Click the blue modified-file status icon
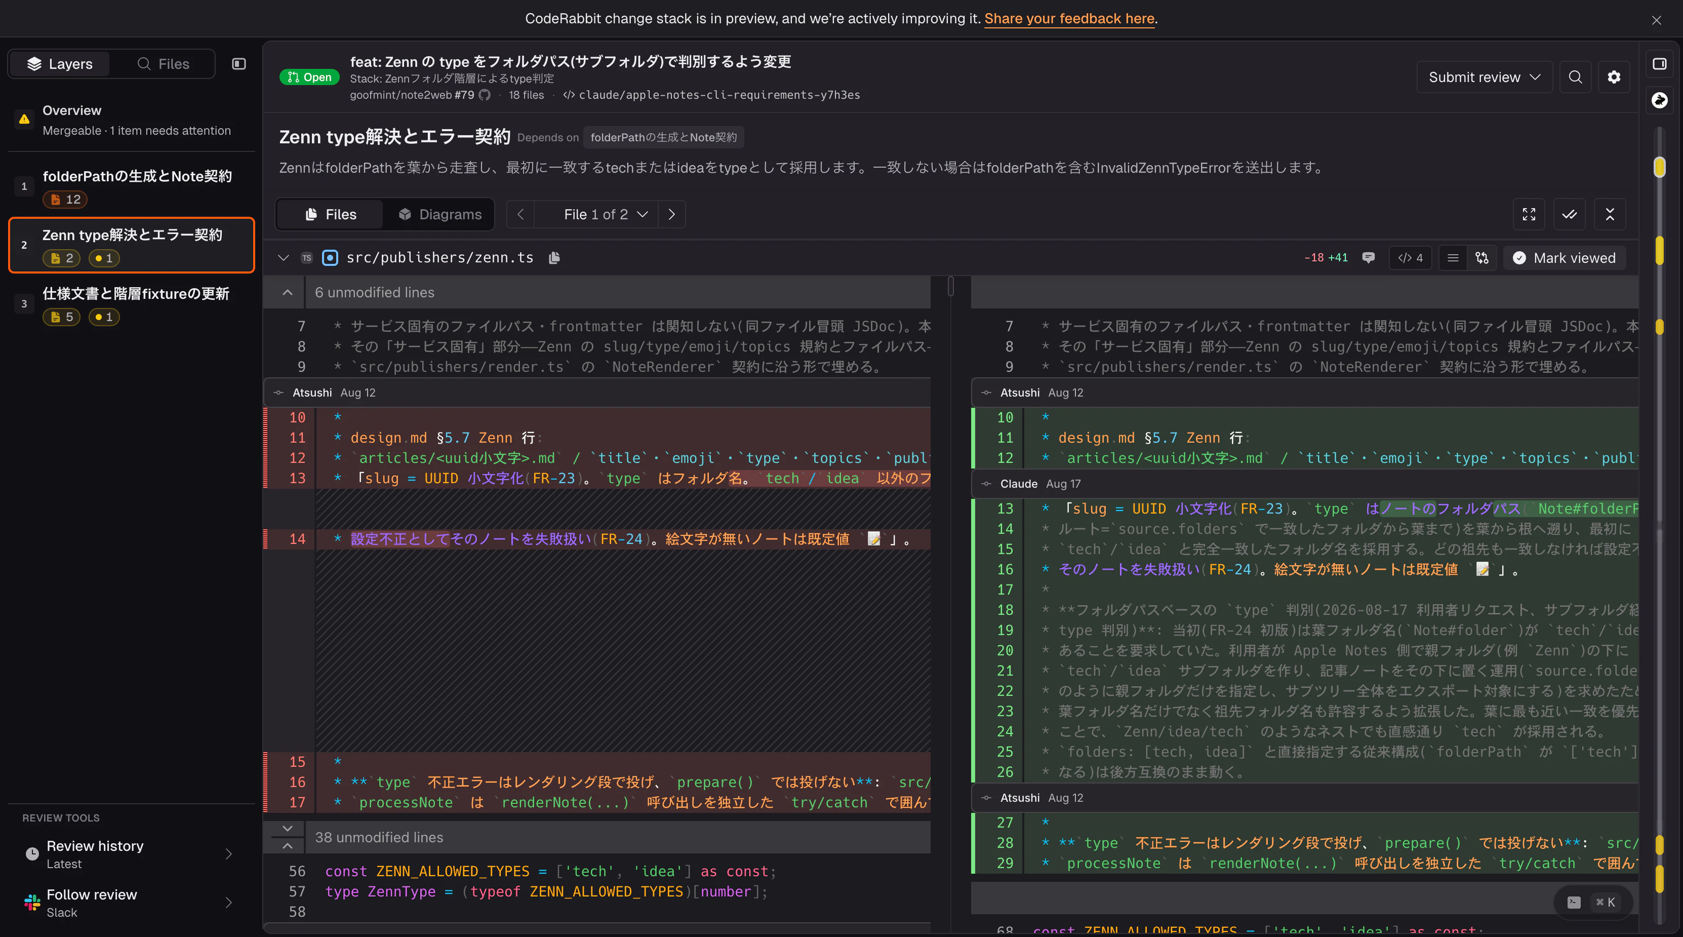Image resolution: width=1683 pixels, height=937 pixels. tap(331, 258)
